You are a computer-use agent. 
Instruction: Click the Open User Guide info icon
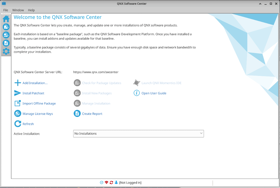136,93
